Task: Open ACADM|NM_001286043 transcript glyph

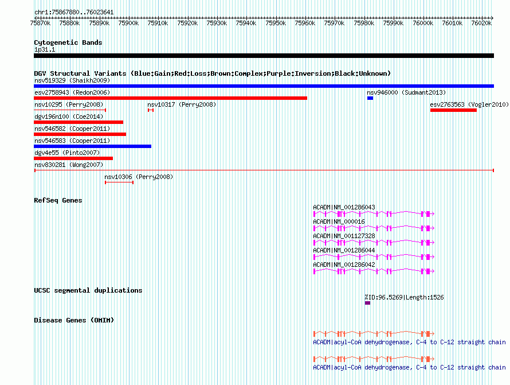Action: (x=374, y=213)
